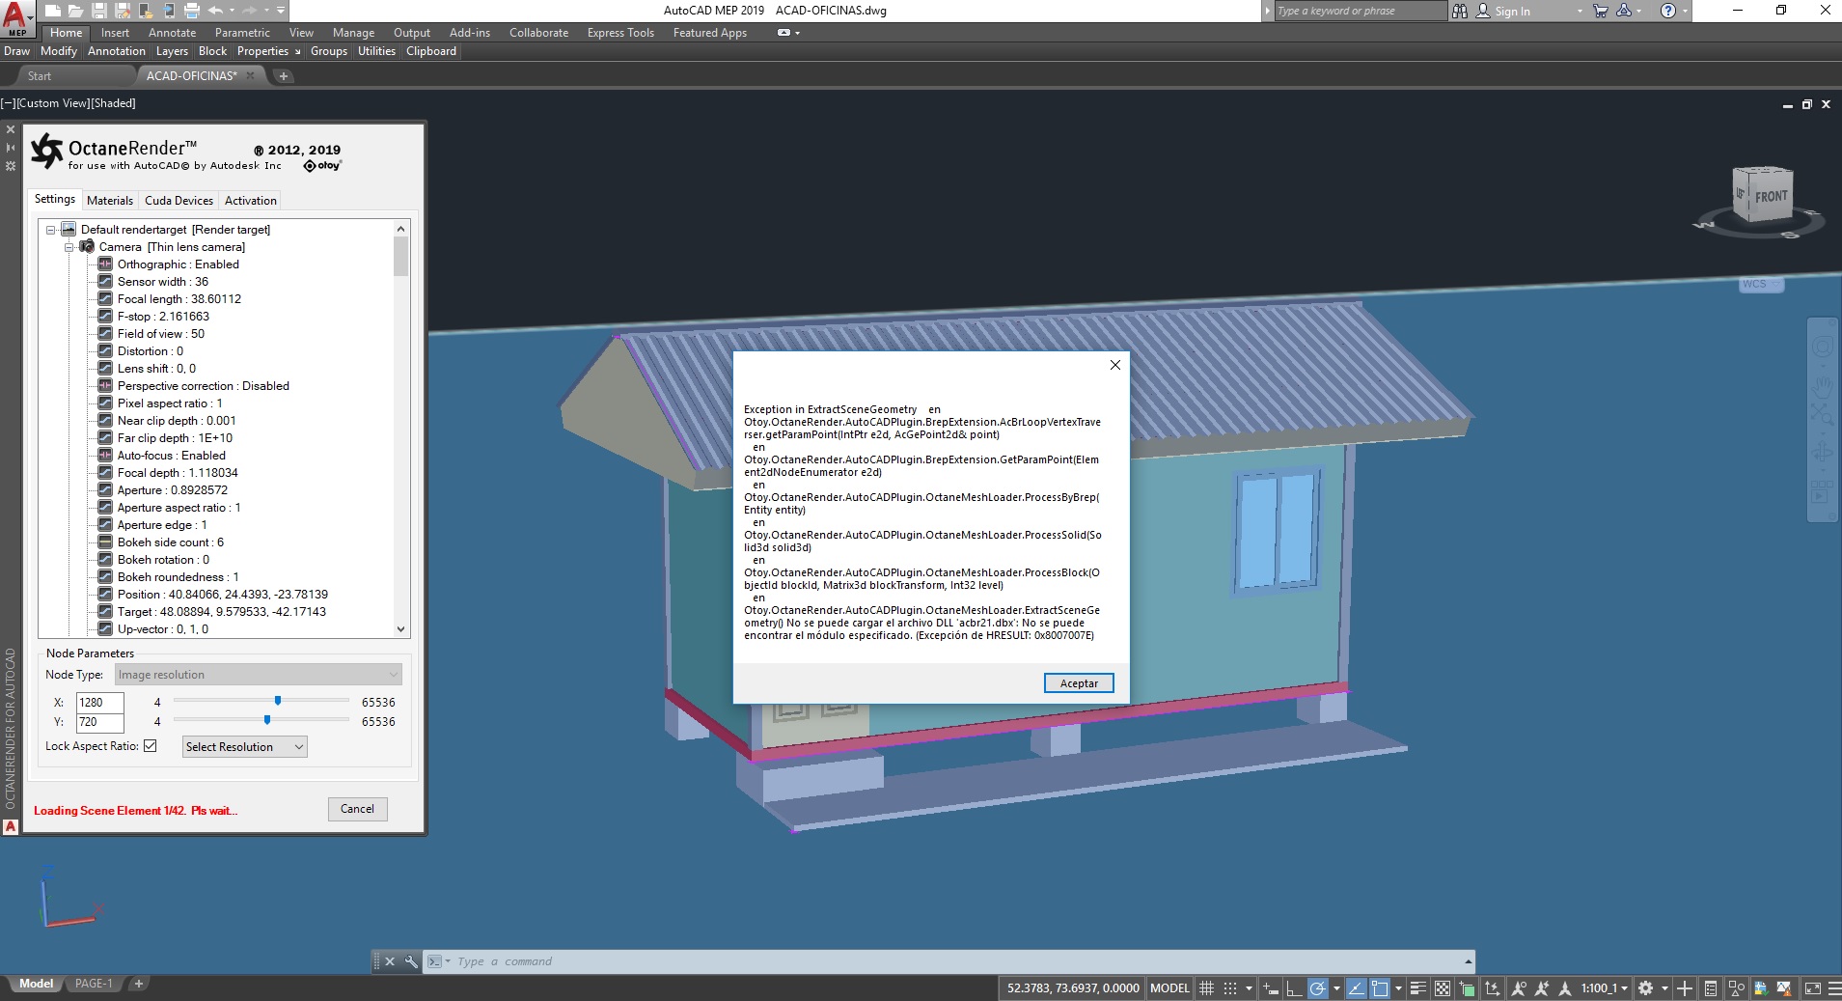Expand the Properties panel launcher arrow
The image size is (1842, 1001).
[297, 52]
